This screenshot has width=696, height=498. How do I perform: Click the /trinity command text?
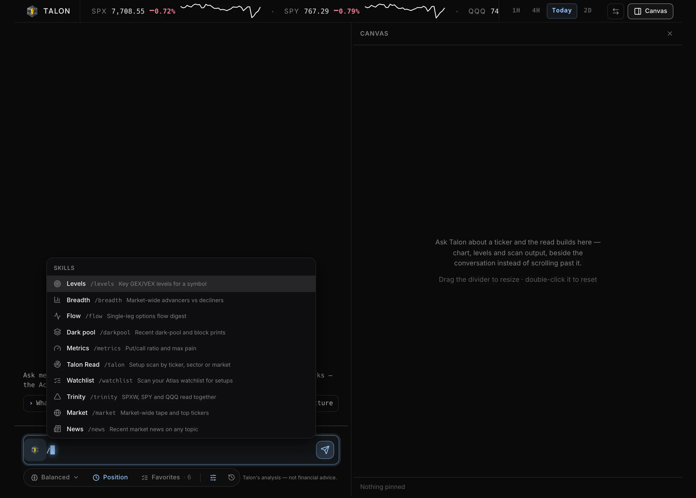[x=103, y=397]
